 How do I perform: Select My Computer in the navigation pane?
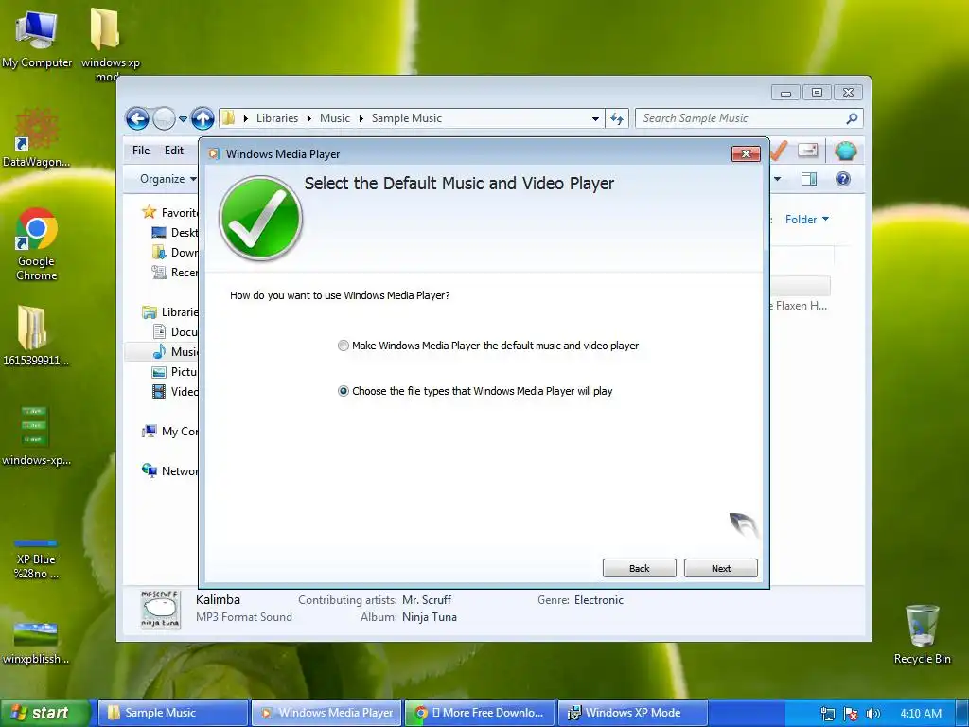pos(170,432)
